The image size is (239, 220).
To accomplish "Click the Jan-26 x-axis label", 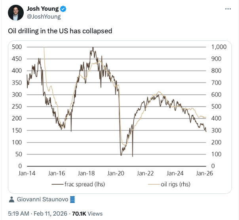I will click(x=204, y=173).
